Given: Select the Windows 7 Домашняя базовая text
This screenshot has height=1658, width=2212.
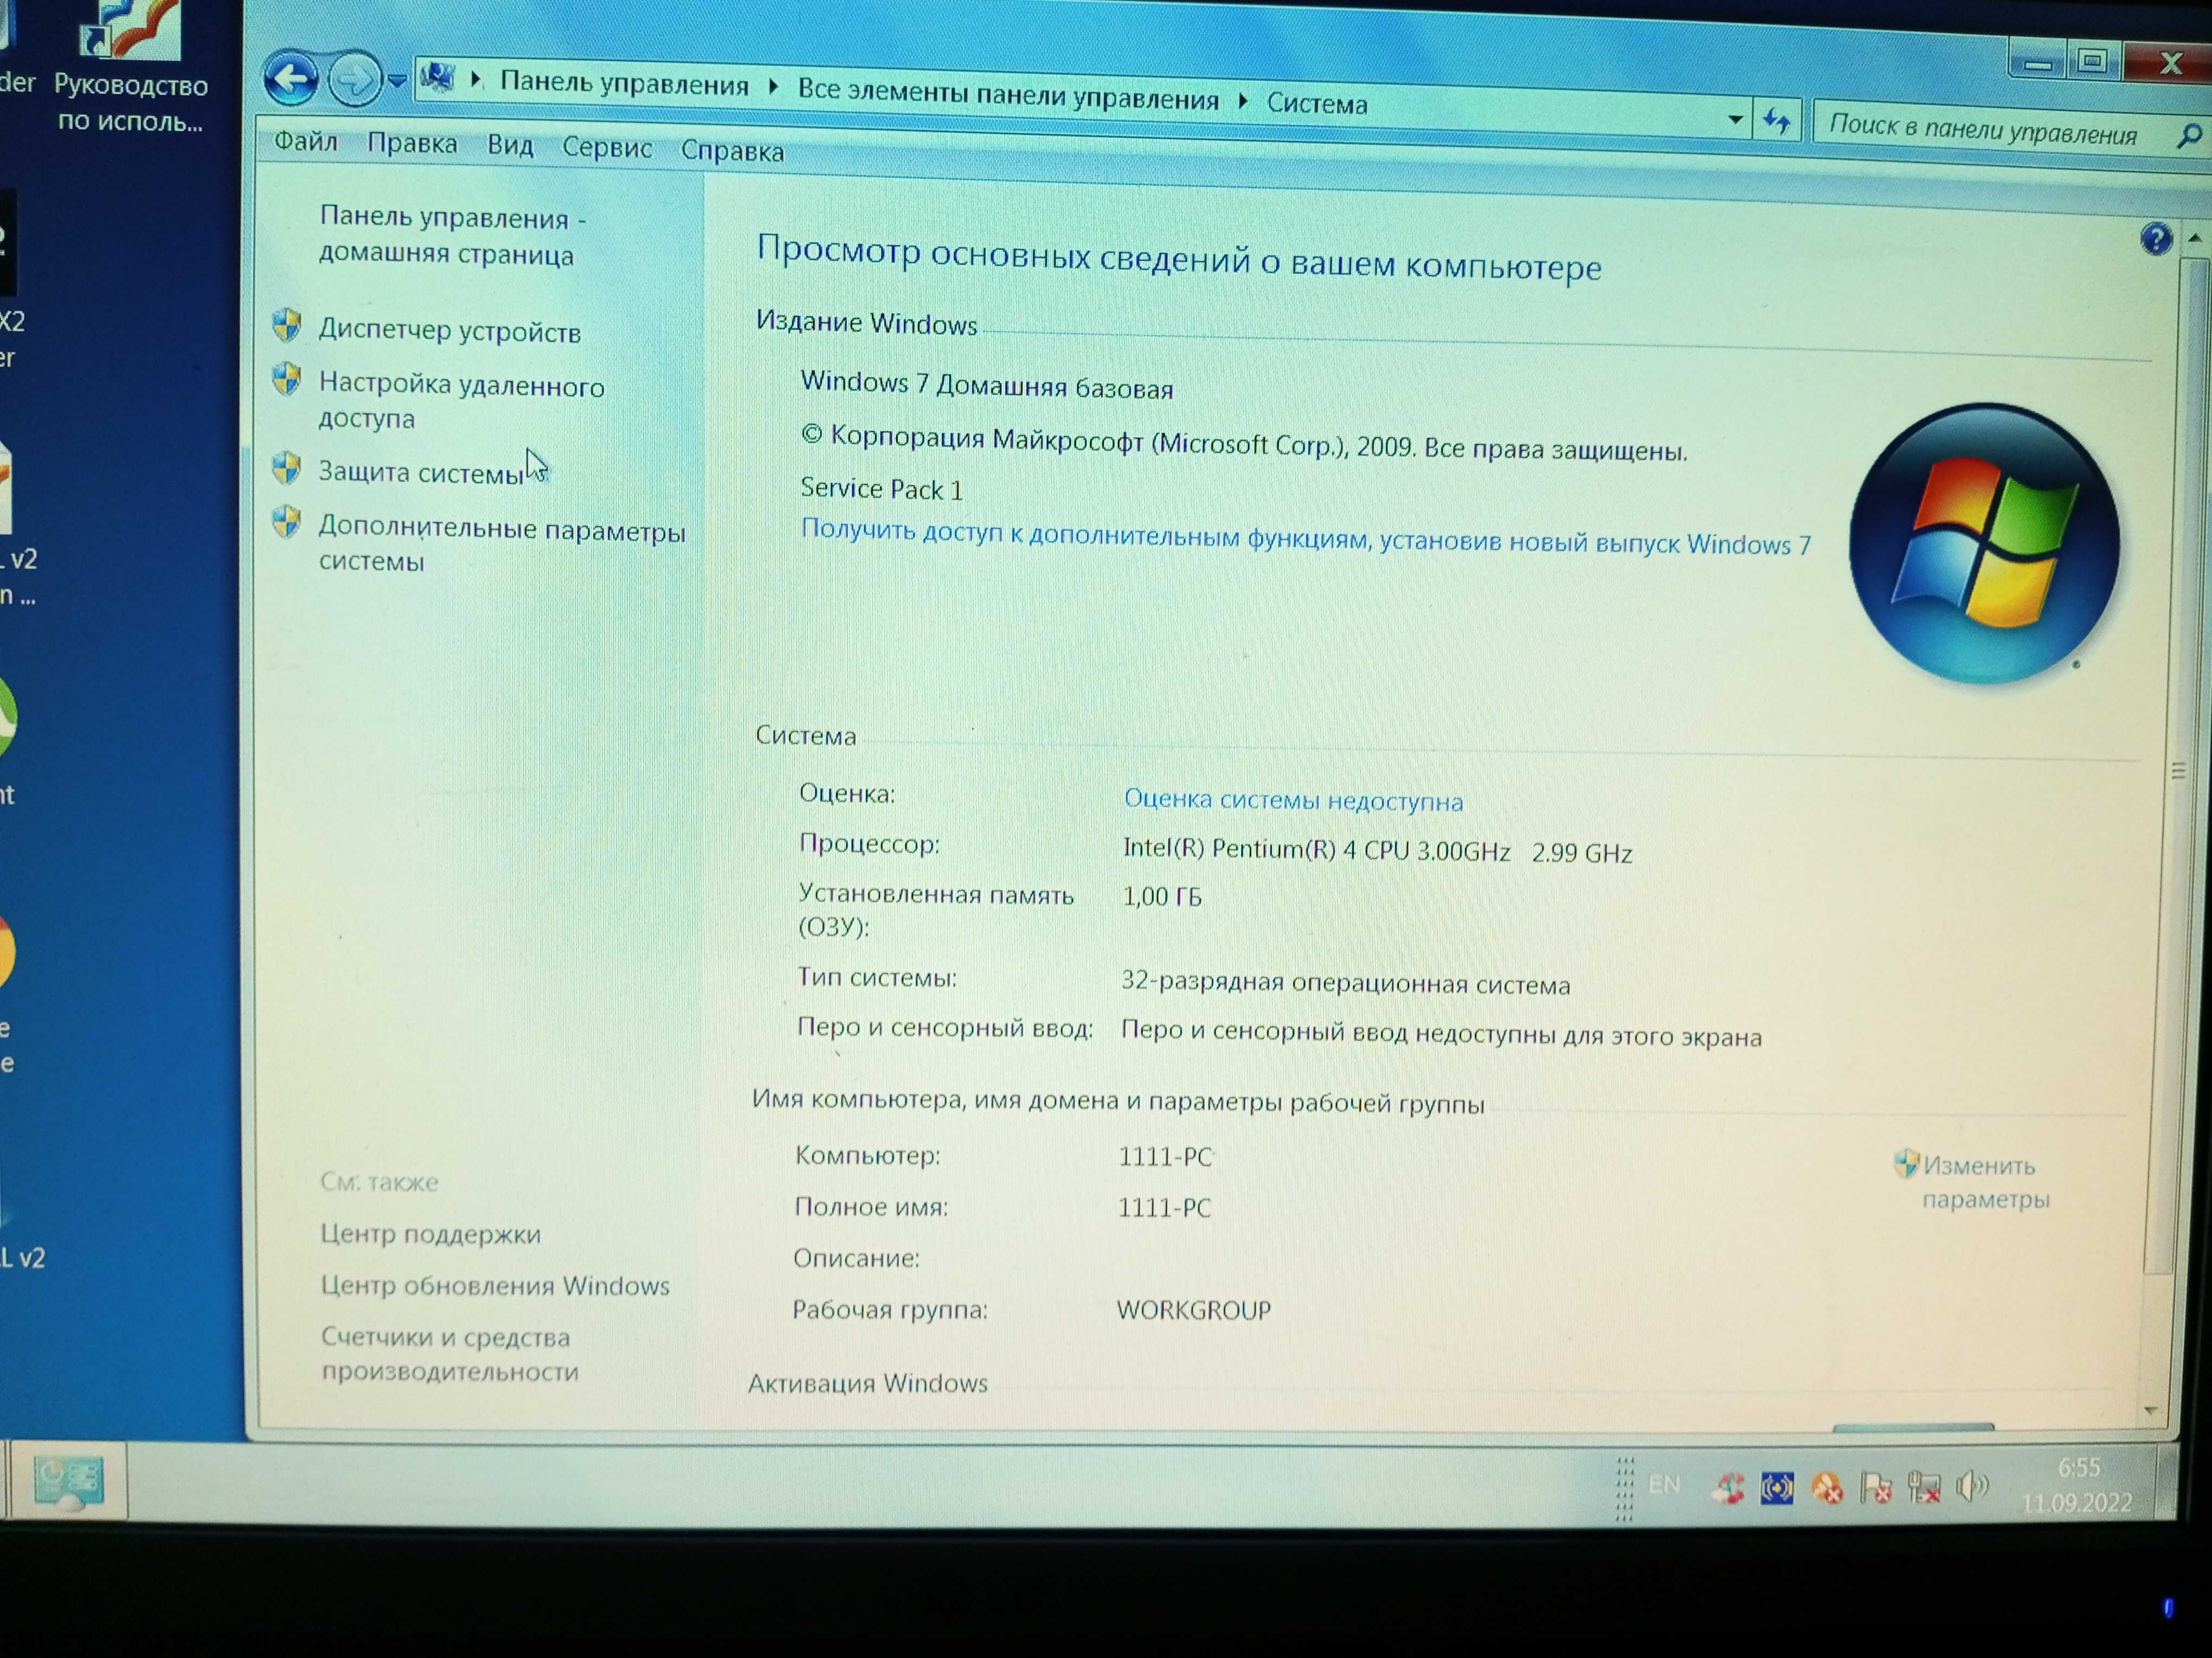Looking at the screenshot, I should [986, 385].
